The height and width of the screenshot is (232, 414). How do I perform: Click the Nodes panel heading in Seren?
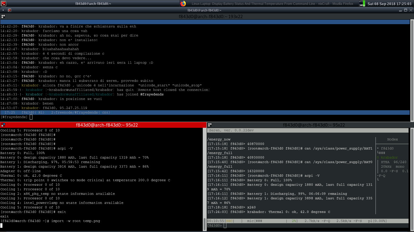[392, 140]
